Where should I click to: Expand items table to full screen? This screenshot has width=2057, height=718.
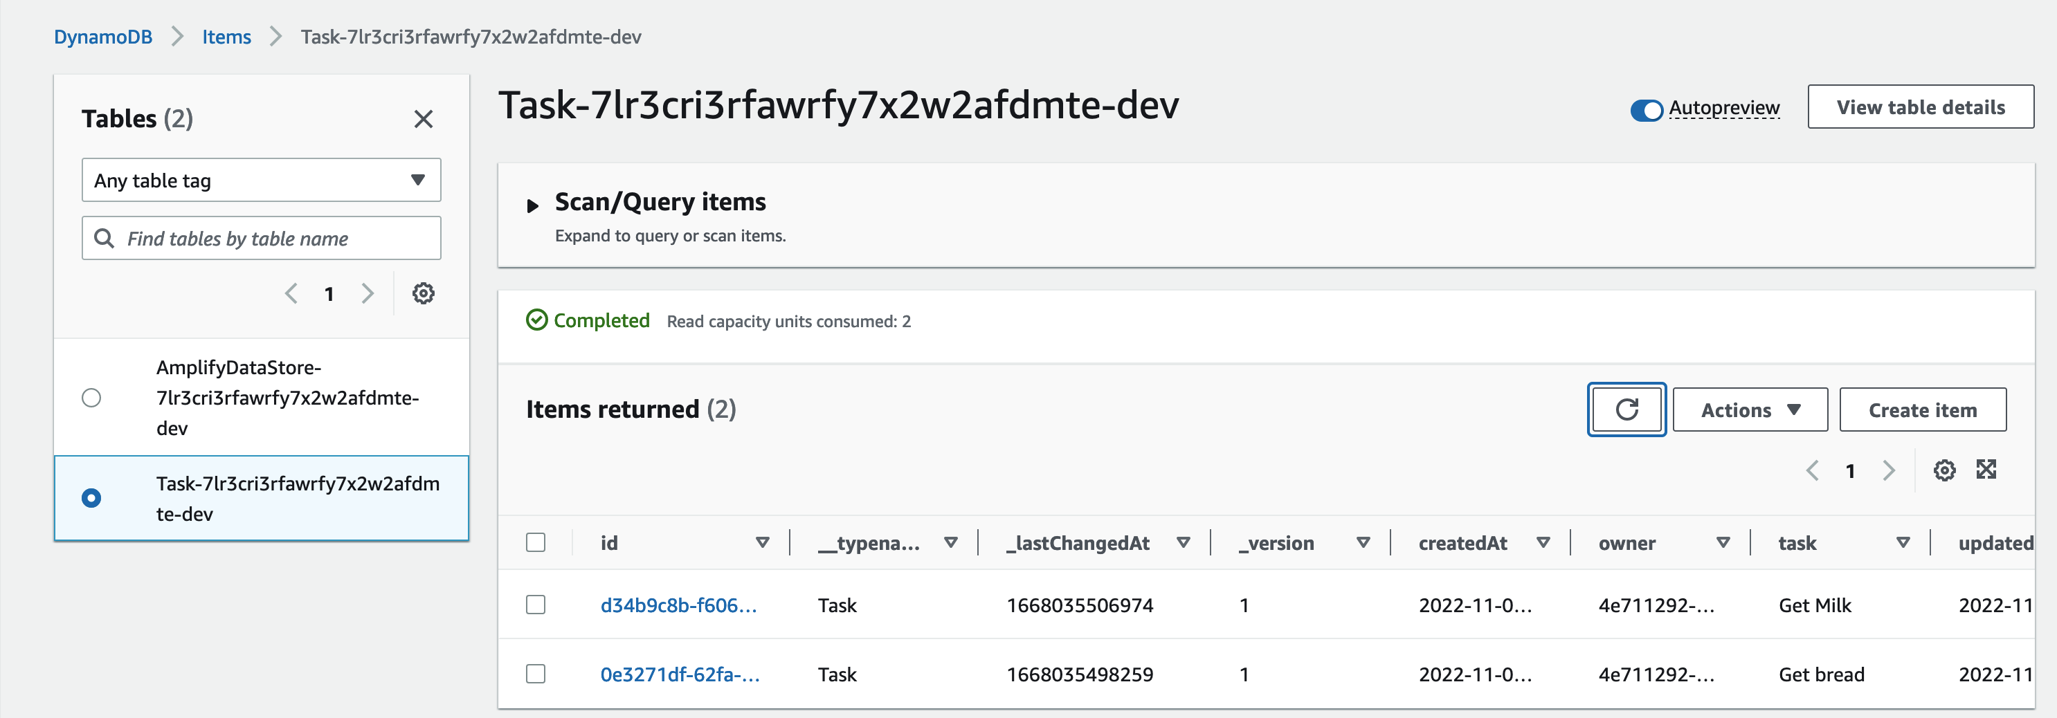tap(1986, 469)
